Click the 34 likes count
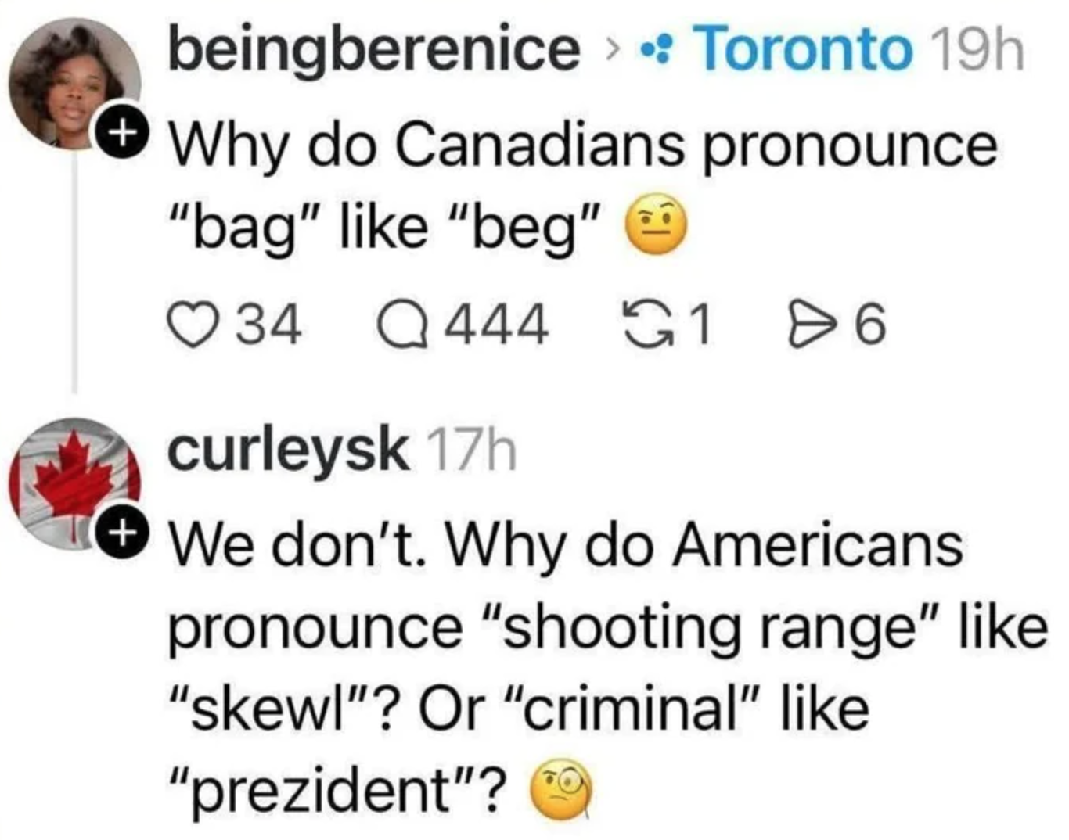The image size is (1069, 840). pos(269,325)
